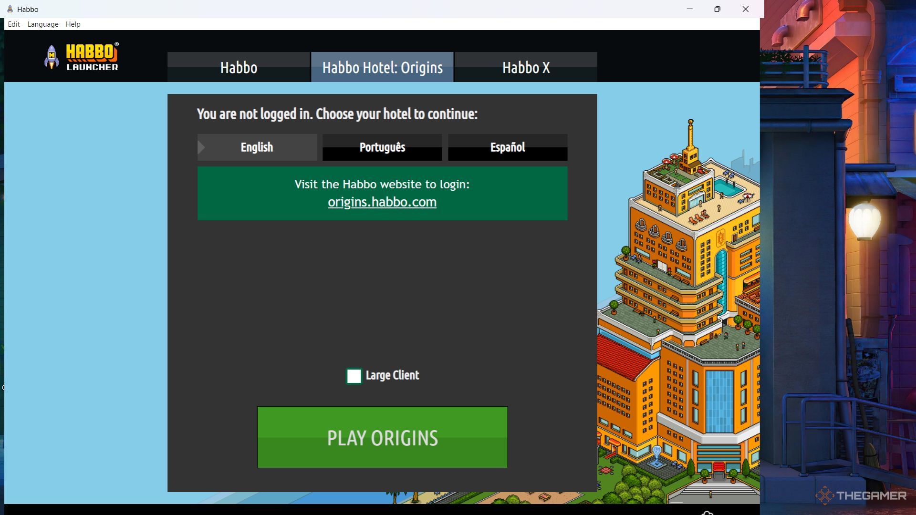
Task: Open the Edit menu
Action: [x=12, y=24]
